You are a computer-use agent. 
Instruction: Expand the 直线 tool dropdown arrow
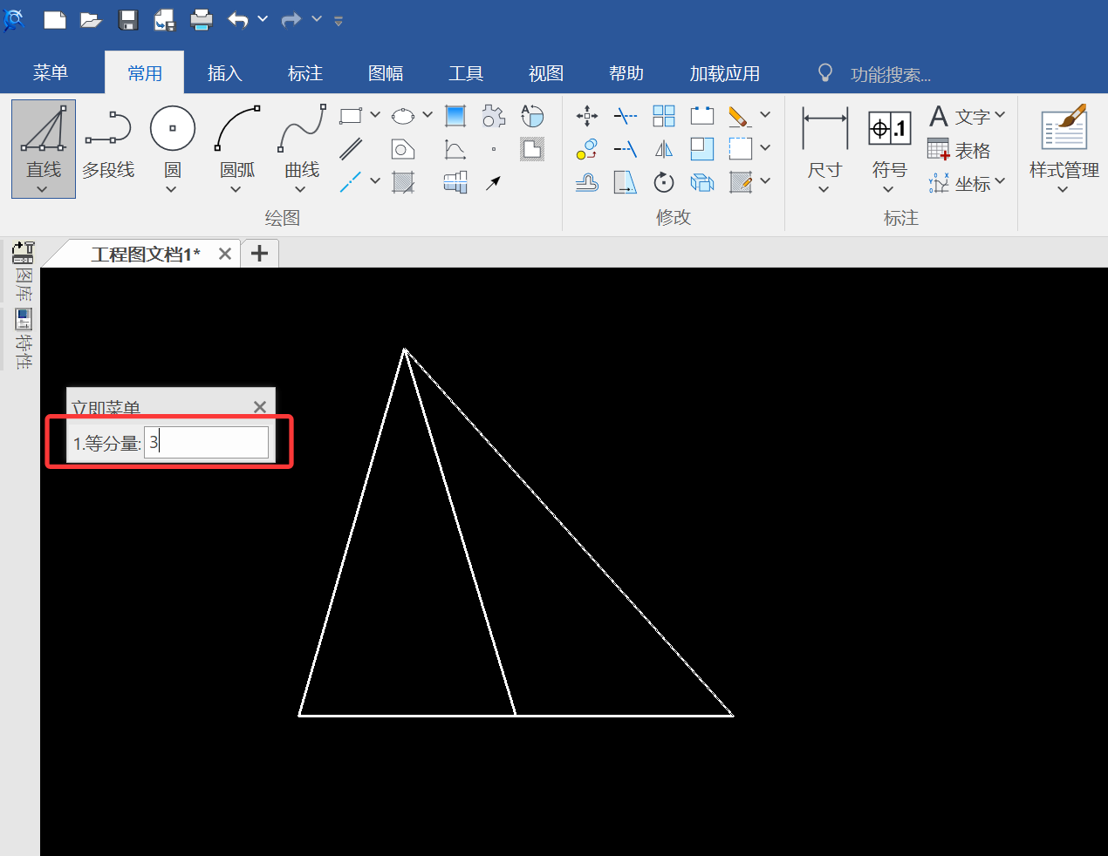coord(42,189)
